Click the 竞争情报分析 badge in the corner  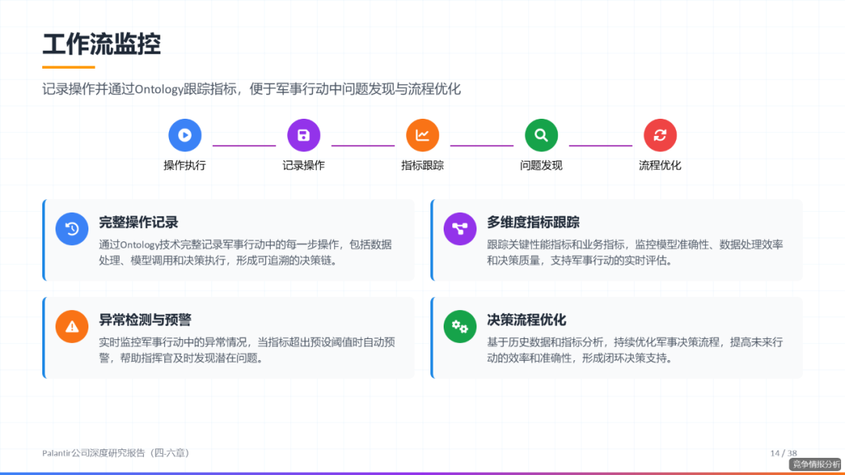click(x=816, y=464)
